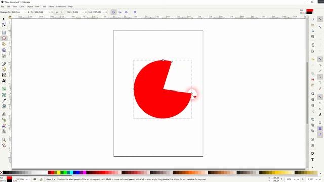Select the Node edit tool
Screen dimensions: 324x182
tap(4, 25)
